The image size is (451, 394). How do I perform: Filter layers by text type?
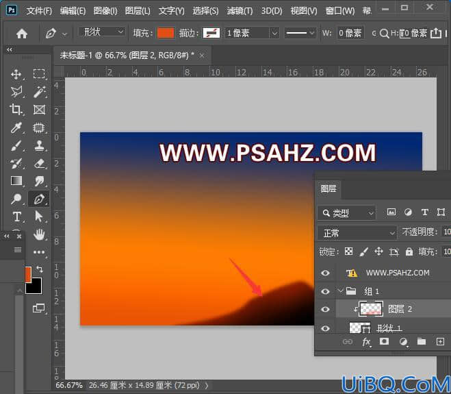tap(424, 212)
